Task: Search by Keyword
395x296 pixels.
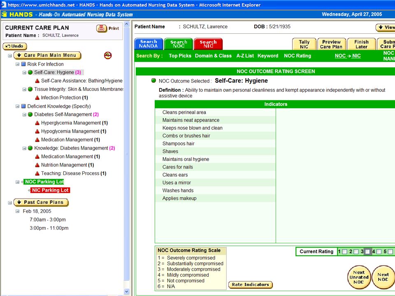Action: click(x=268, y=56)
